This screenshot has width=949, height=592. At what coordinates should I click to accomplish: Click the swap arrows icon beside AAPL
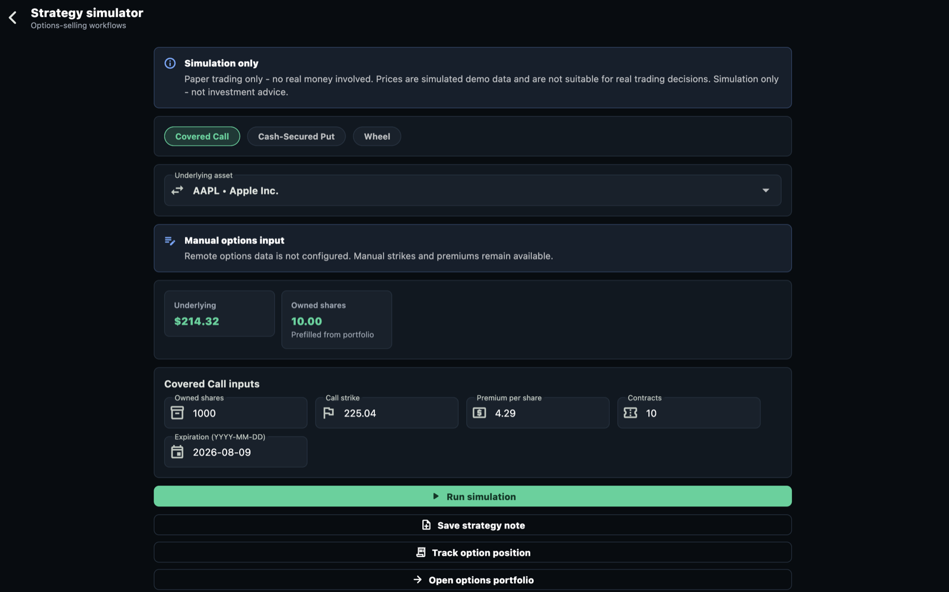click(x=177, y=190)
